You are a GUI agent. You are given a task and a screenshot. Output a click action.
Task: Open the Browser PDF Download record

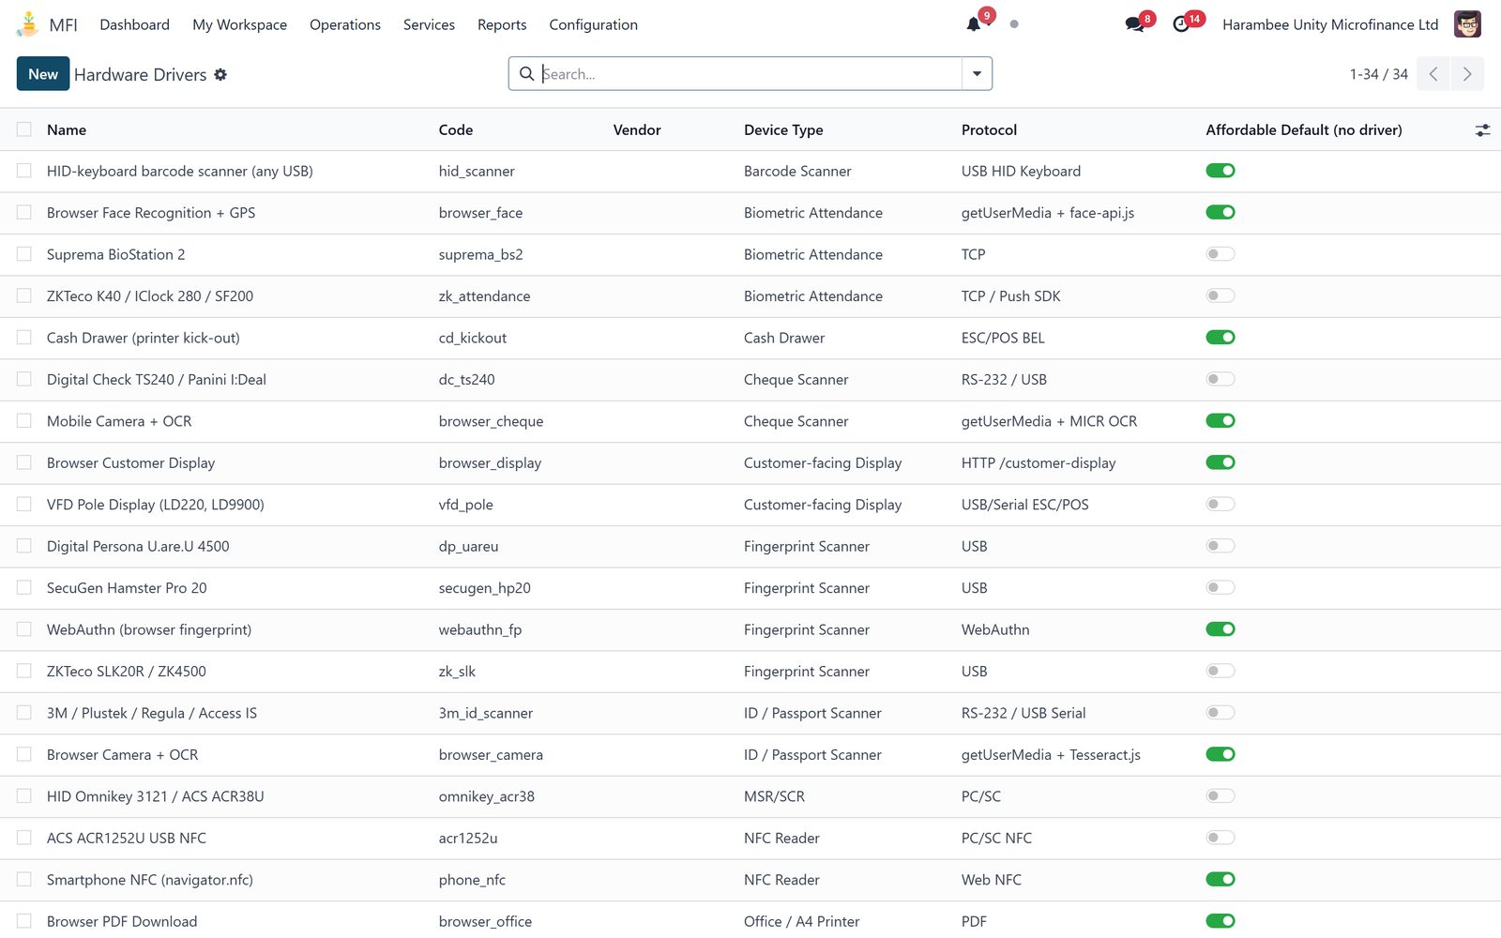pyautogui.click(x=122, y=921)
